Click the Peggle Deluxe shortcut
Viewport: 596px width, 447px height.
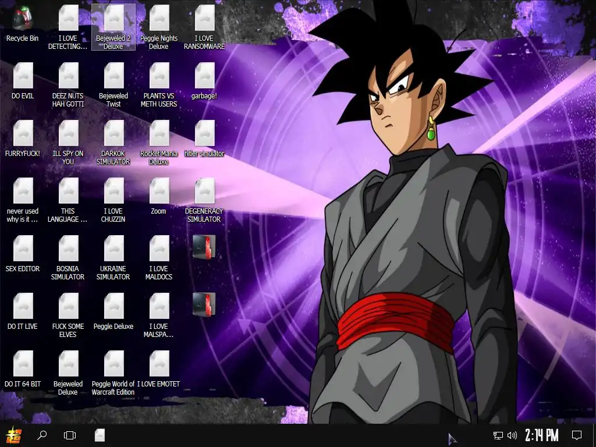click(113, 312)
